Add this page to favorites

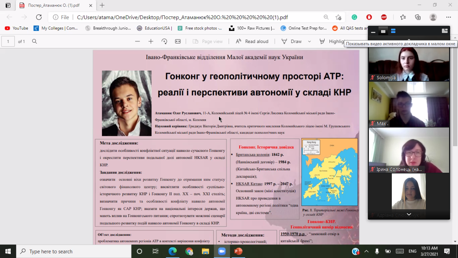point(338,17)
